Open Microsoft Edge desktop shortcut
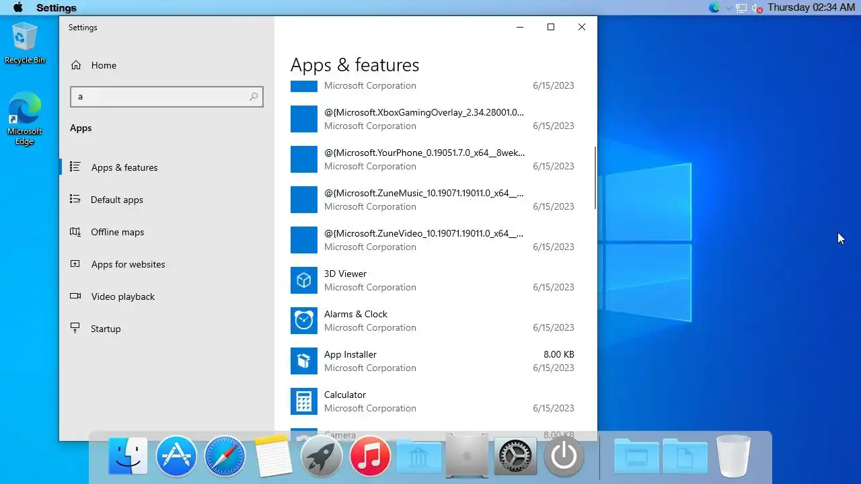 click(25, 119)
